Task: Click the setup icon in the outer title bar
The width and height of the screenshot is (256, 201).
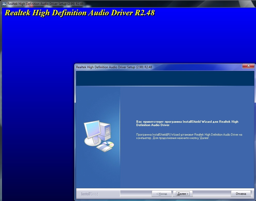Action: pyautogui.click(x=4, y=4)
